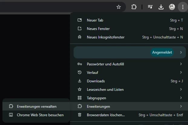
Task: Click the Verlauf label
Action: coord(92,73)
